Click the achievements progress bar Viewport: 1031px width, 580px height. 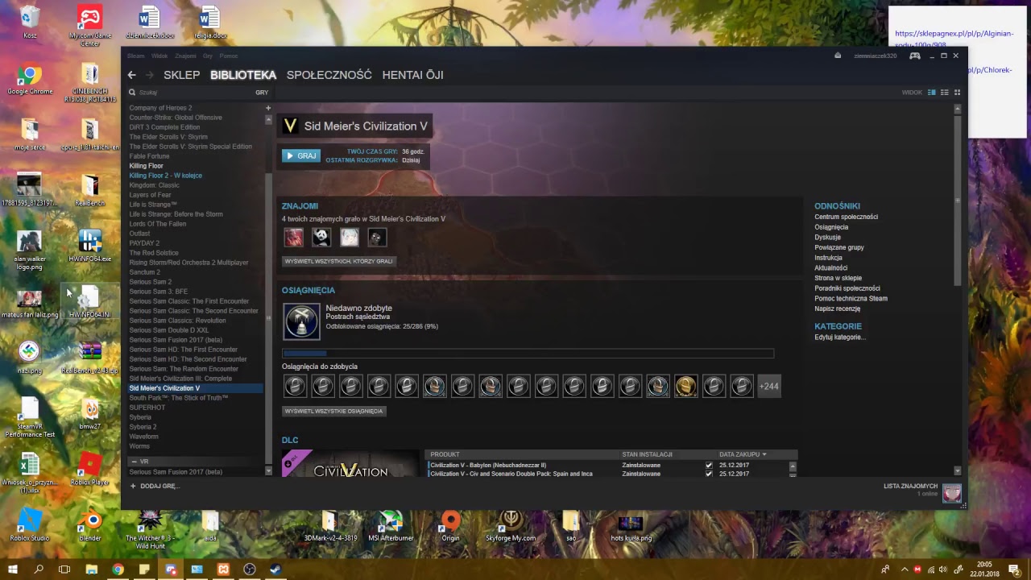528,353
